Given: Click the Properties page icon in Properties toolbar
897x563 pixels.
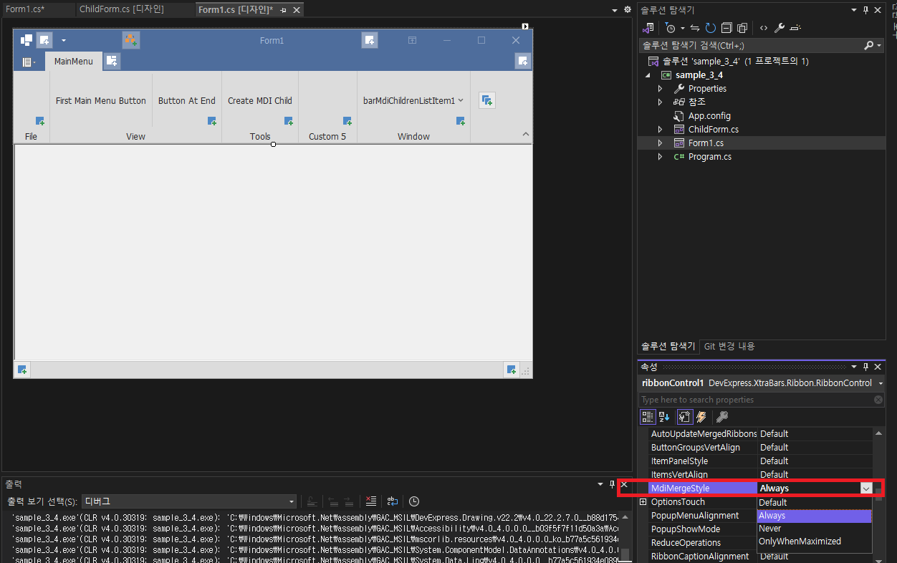Looking at the screenshot, I should (684, 417).
